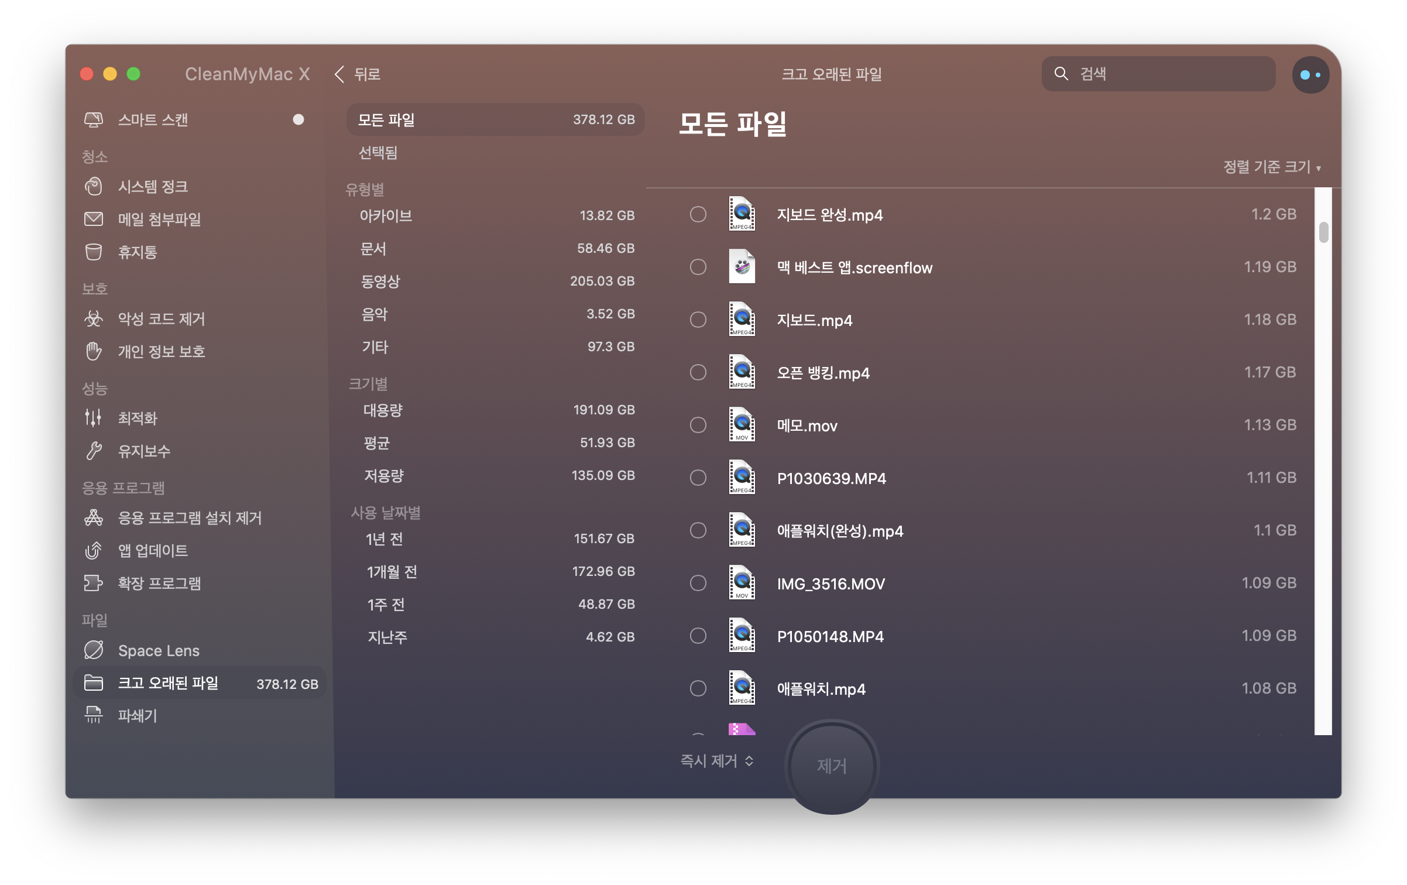Tick the checkbox for 메모.mov

(x=698, y=425)
